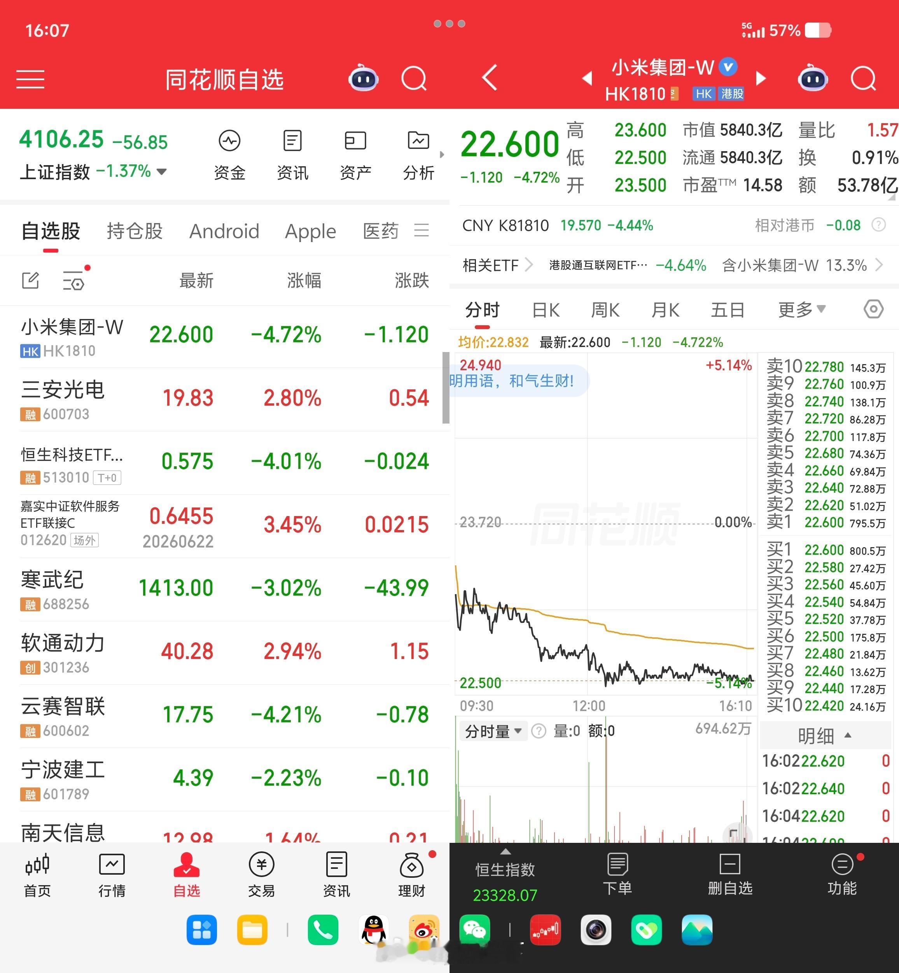Image resolution: width=899 pixels, height=973 pixels.
Task: Open search in the 同花顺自选 header
Action: 414,78
